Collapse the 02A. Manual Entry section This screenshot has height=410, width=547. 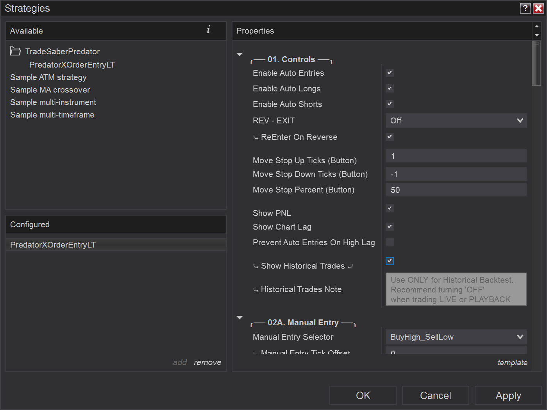tap(240, 317)
